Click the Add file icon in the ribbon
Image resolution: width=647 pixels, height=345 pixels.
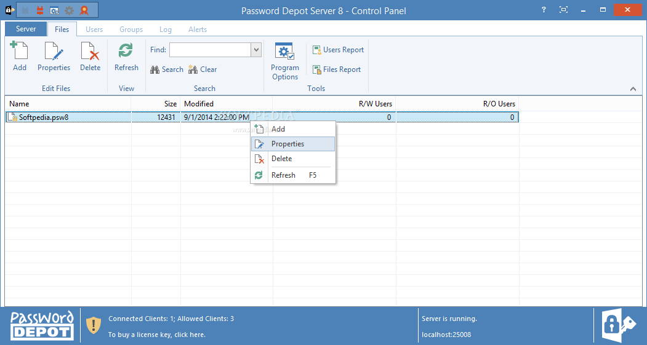[x=19, y=57]
